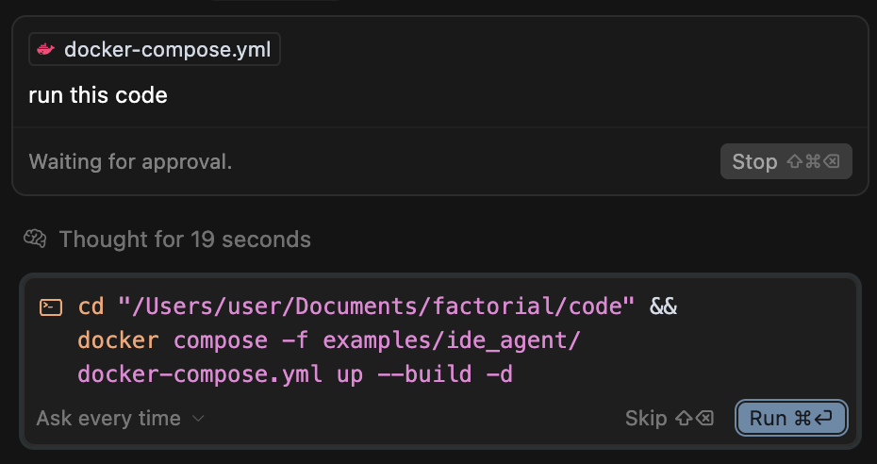The width and height of the screenshot is (877, 464).
Task: Click into the "run this code" message text
Action: coord(98,95)
